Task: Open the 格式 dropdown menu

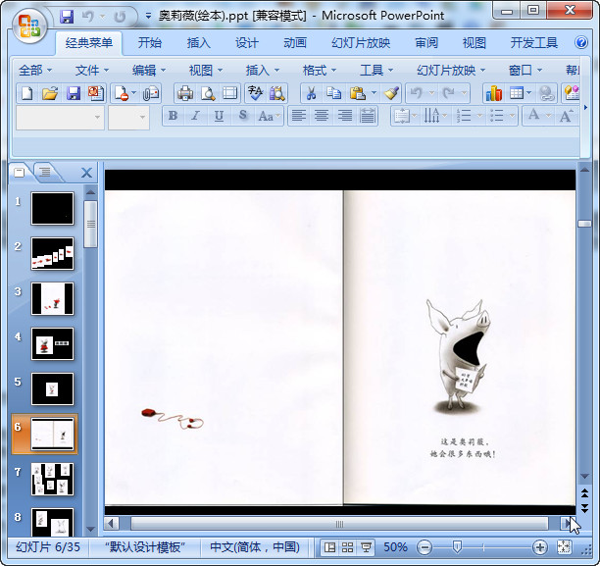Action: pyautogui.click(x=320, y=71)
